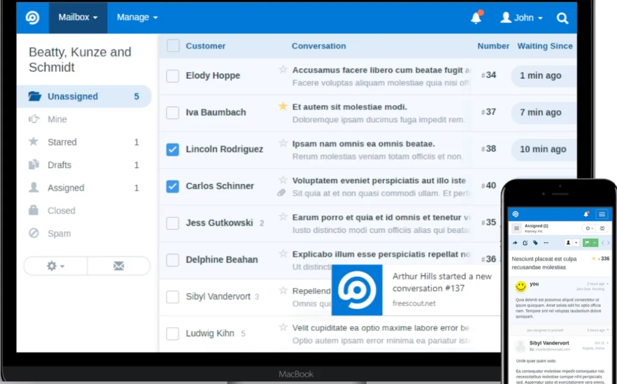Go to previous conversation arrow on the phone
This screenshot has width=617, height=384.
(603, 243)
